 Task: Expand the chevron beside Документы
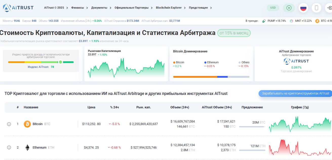click(110, 8)
